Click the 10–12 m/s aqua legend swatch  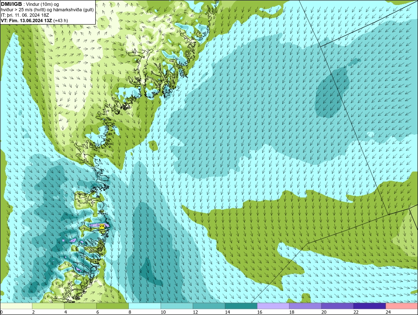coord(177,306)
